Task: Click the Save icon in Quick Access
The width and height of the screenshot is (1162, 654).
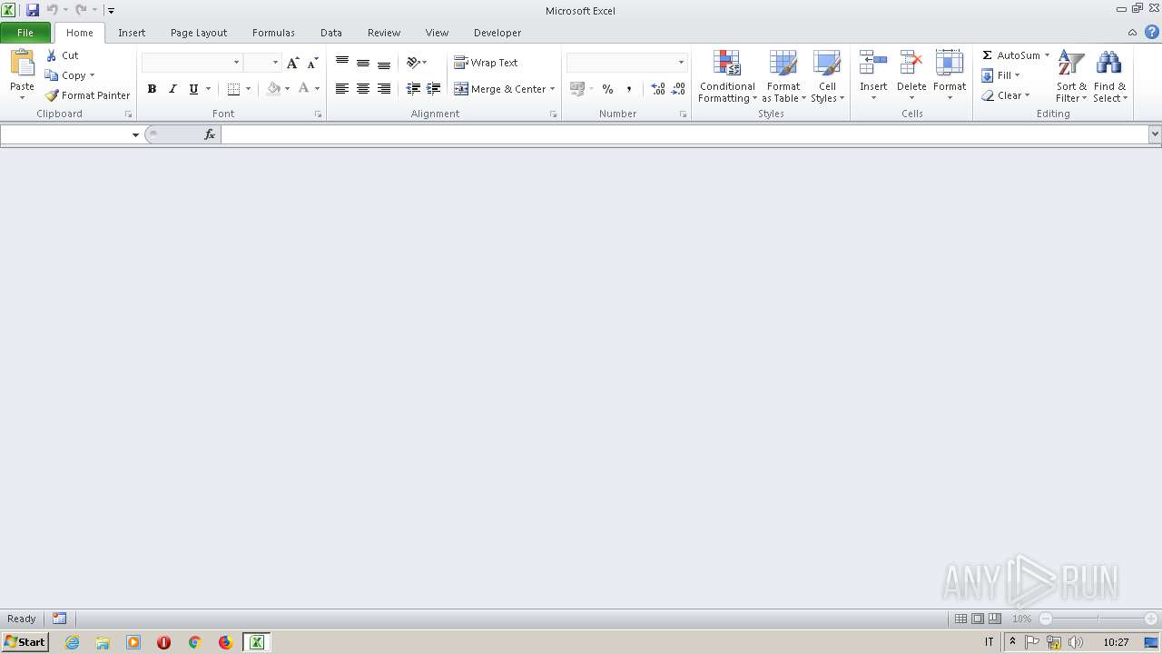Action: [x=33, y=10]
